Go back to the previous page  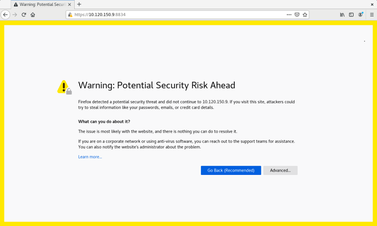pyautogui.click(x=5, y=15)
